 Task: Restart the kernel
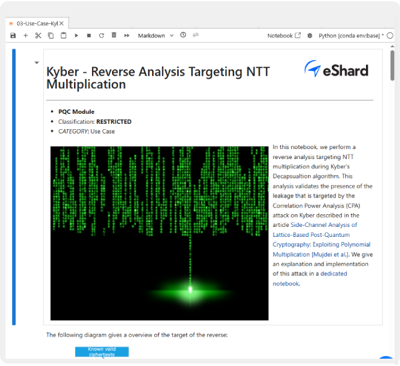101,36
